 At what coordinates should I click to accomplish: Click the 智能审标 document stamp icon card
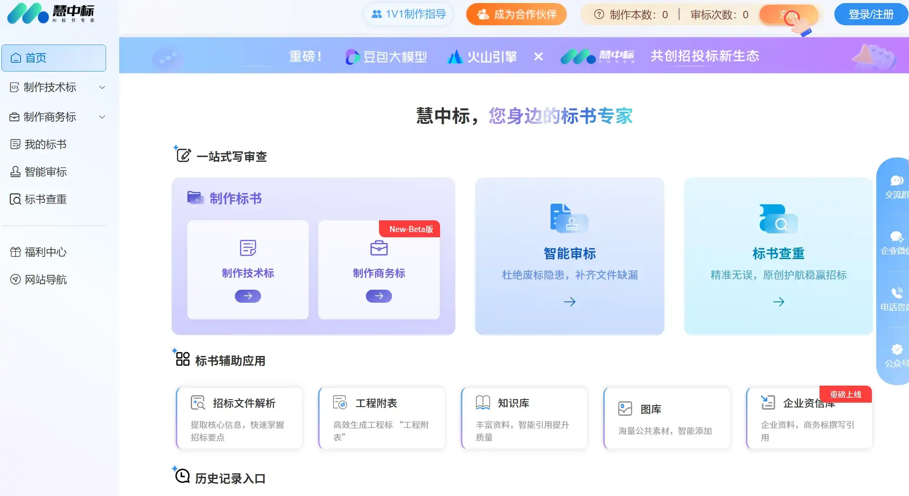(569, 218)
